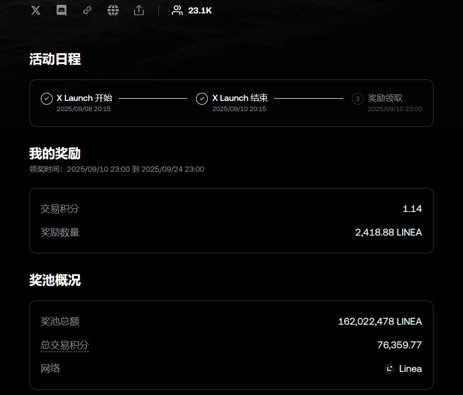Click the 2,418.88 LINEA reward amount

click(x=388, y=232)
